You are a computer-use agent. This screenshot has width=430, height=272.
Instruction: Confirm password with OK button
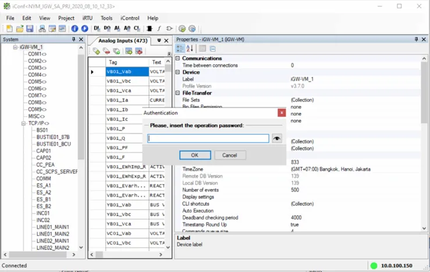point(195,155)
